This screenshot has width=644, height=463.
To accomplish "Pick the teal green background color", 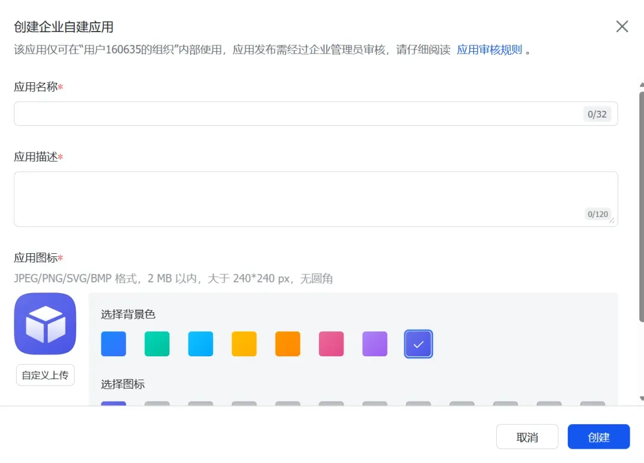I will tap(157, 344).
